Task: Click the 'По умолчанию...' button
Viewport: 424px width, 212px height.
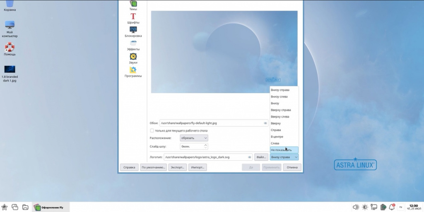Action: 153,168
